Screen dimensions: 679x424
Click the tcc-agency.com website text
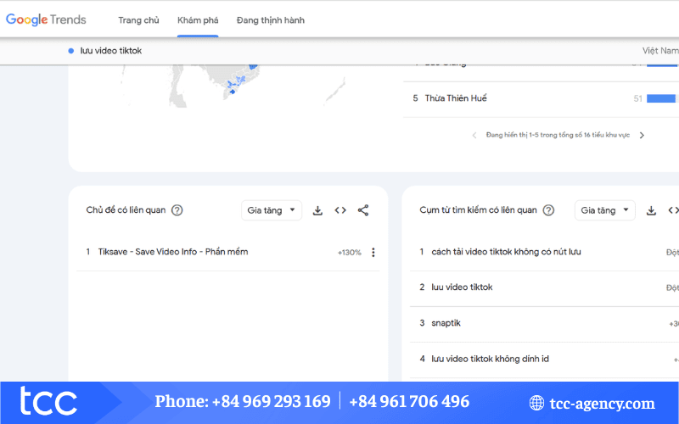point(602,404)
